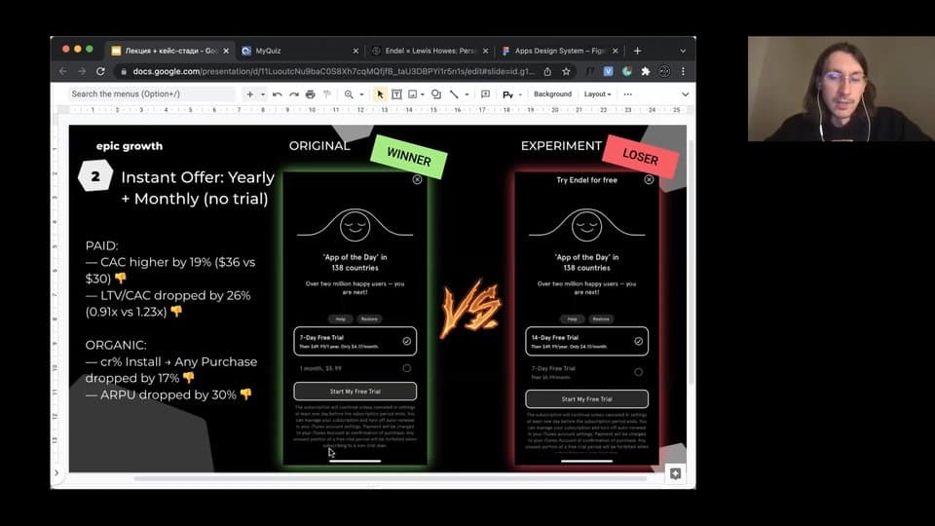Viewport: 935px width, 526px height.
Task: Open the line type dropdown arrow
Action: pos(467,94)
